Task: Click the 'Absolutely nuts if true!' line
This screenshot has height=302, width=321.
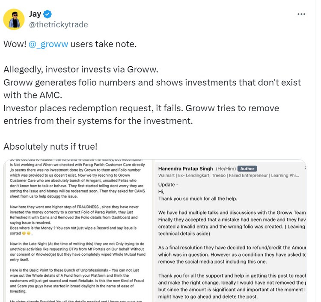Action: tap(51, 146)
